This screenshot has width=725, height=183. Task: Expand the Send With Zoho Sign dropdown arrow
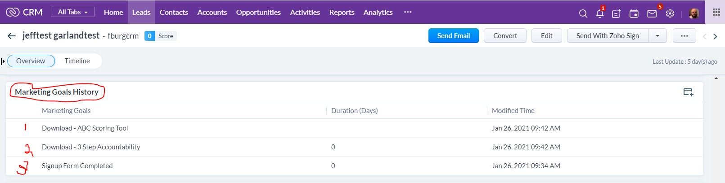click(657, 36)
